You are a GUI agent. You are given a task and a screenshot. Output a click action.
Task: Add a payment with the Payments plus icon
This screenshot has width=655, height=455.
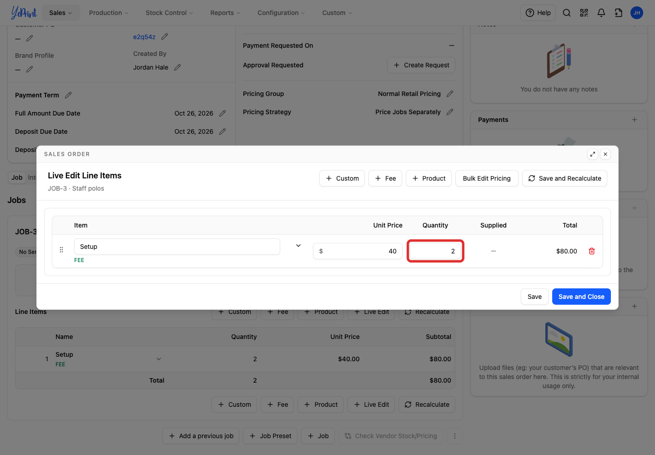pos(635,120)
